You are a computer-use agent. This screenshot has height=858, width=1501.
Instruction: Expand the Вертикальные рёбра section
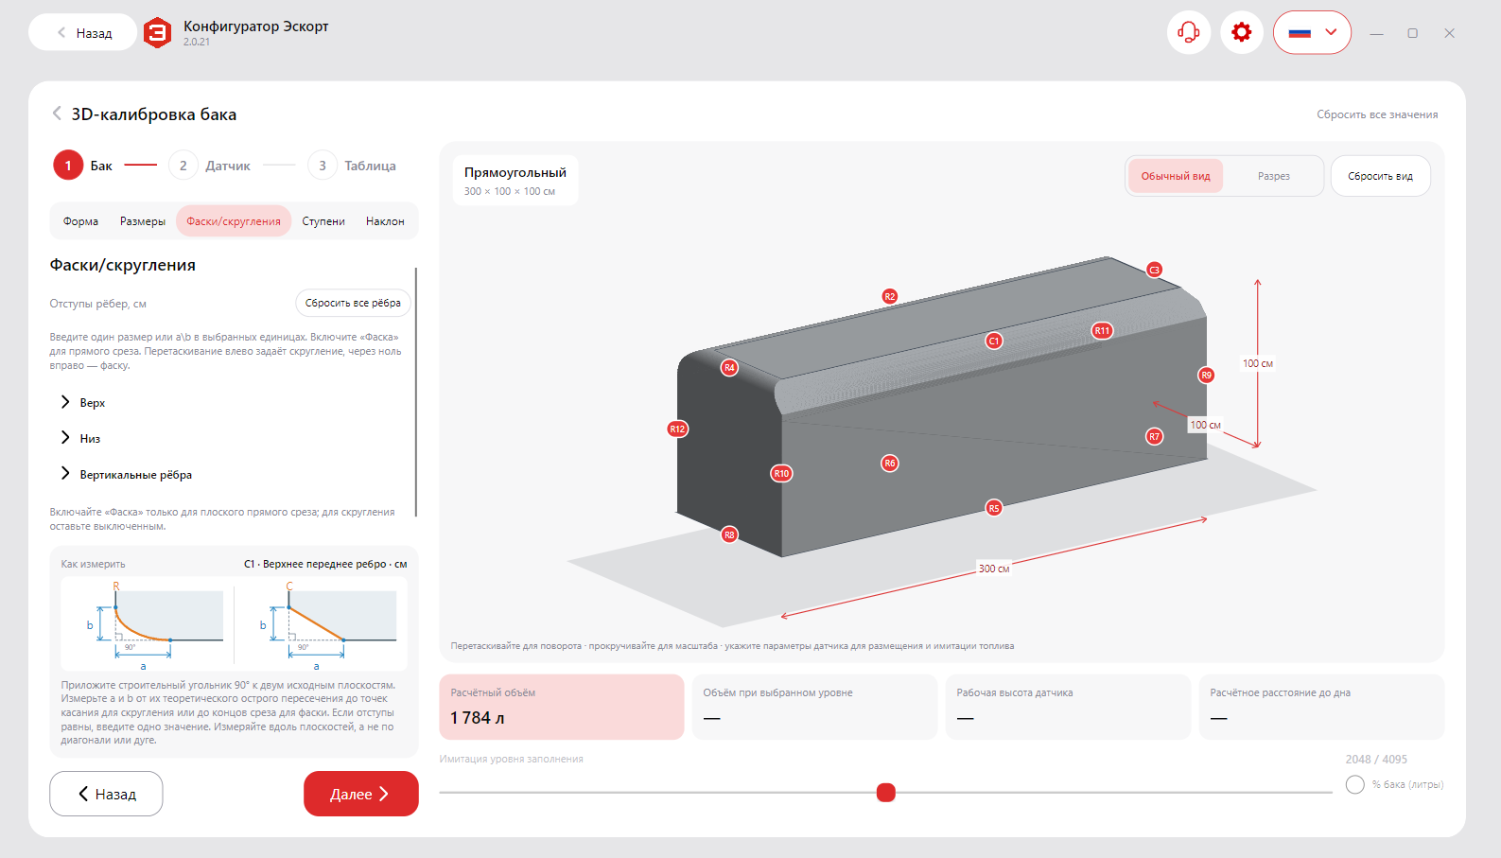126,474
